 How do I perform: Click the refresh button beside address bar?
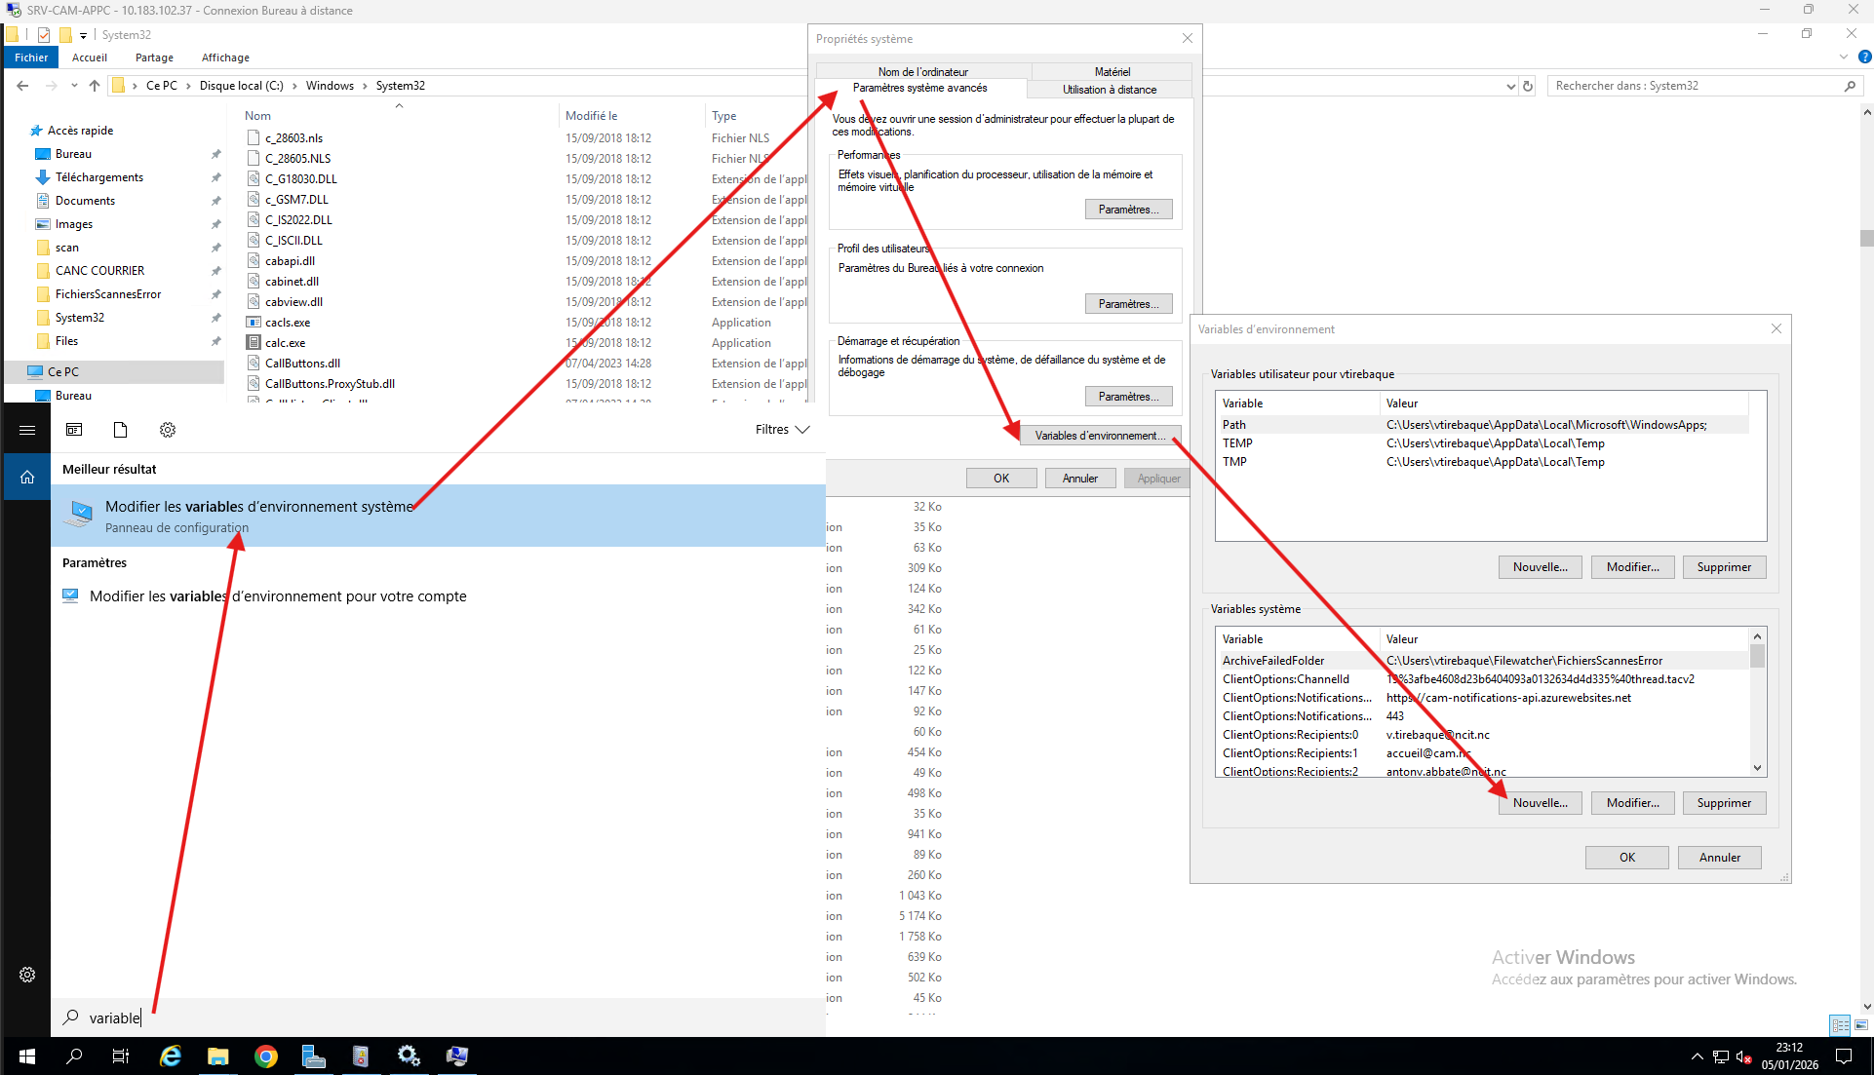point(1528,86)
